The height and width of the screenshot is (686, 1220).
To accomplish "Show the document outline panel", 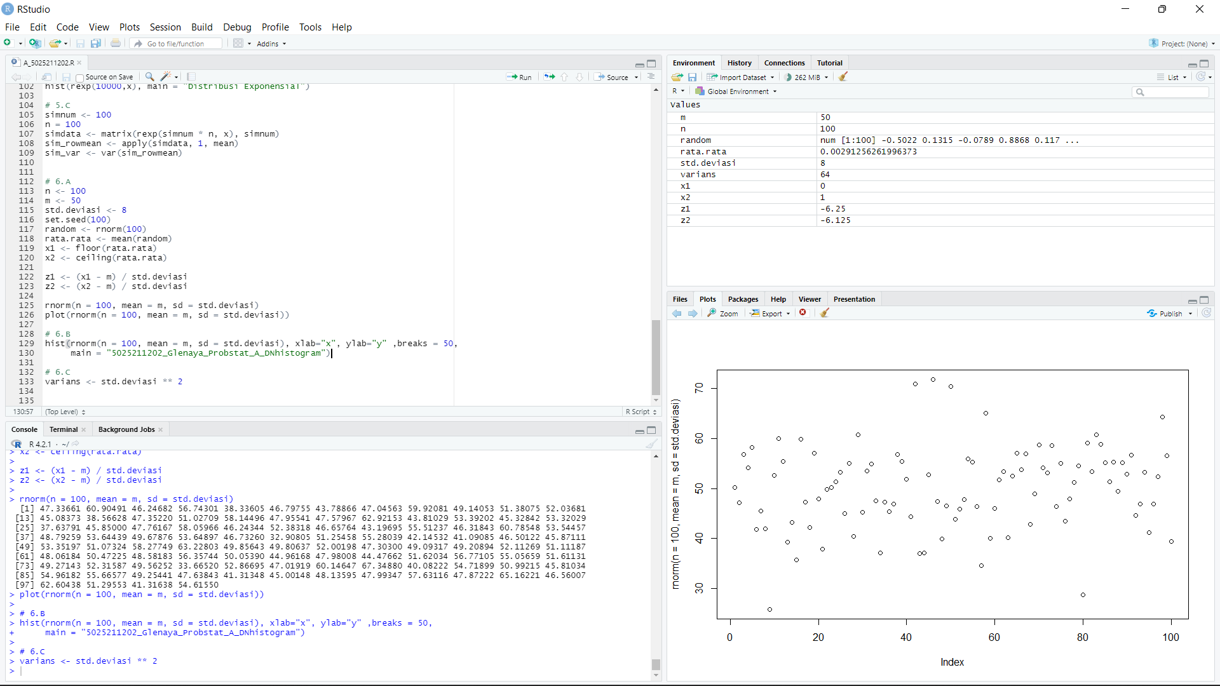I will point(652,76).
